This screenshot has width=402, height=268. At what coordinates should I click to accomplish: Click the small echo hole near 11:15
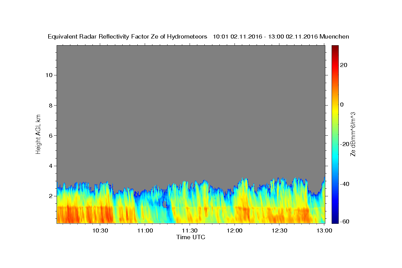[x=165, y=204]
